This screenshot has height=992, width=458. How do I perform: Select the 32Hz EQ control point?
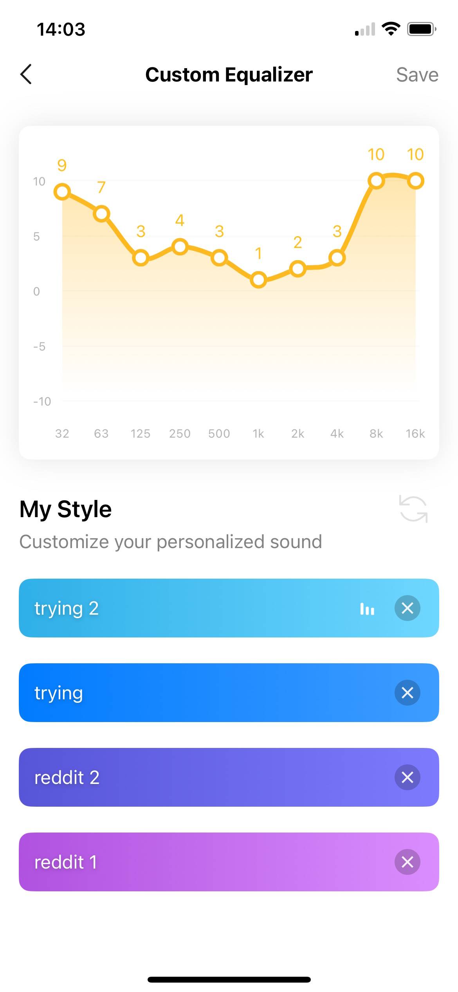pos(62,192)
